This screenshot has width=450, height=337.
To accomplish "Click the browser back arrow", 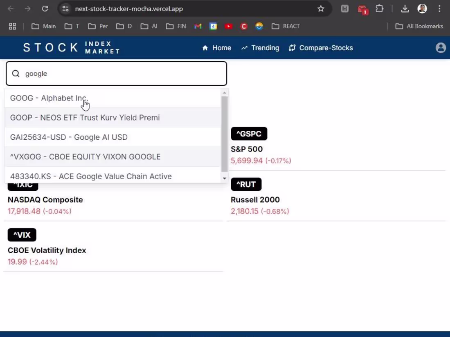I will 11,9.
